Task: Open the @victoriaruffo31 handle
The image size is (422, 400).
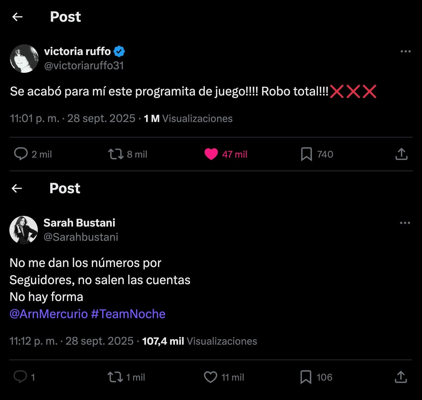Action: [x=84, y=66]
